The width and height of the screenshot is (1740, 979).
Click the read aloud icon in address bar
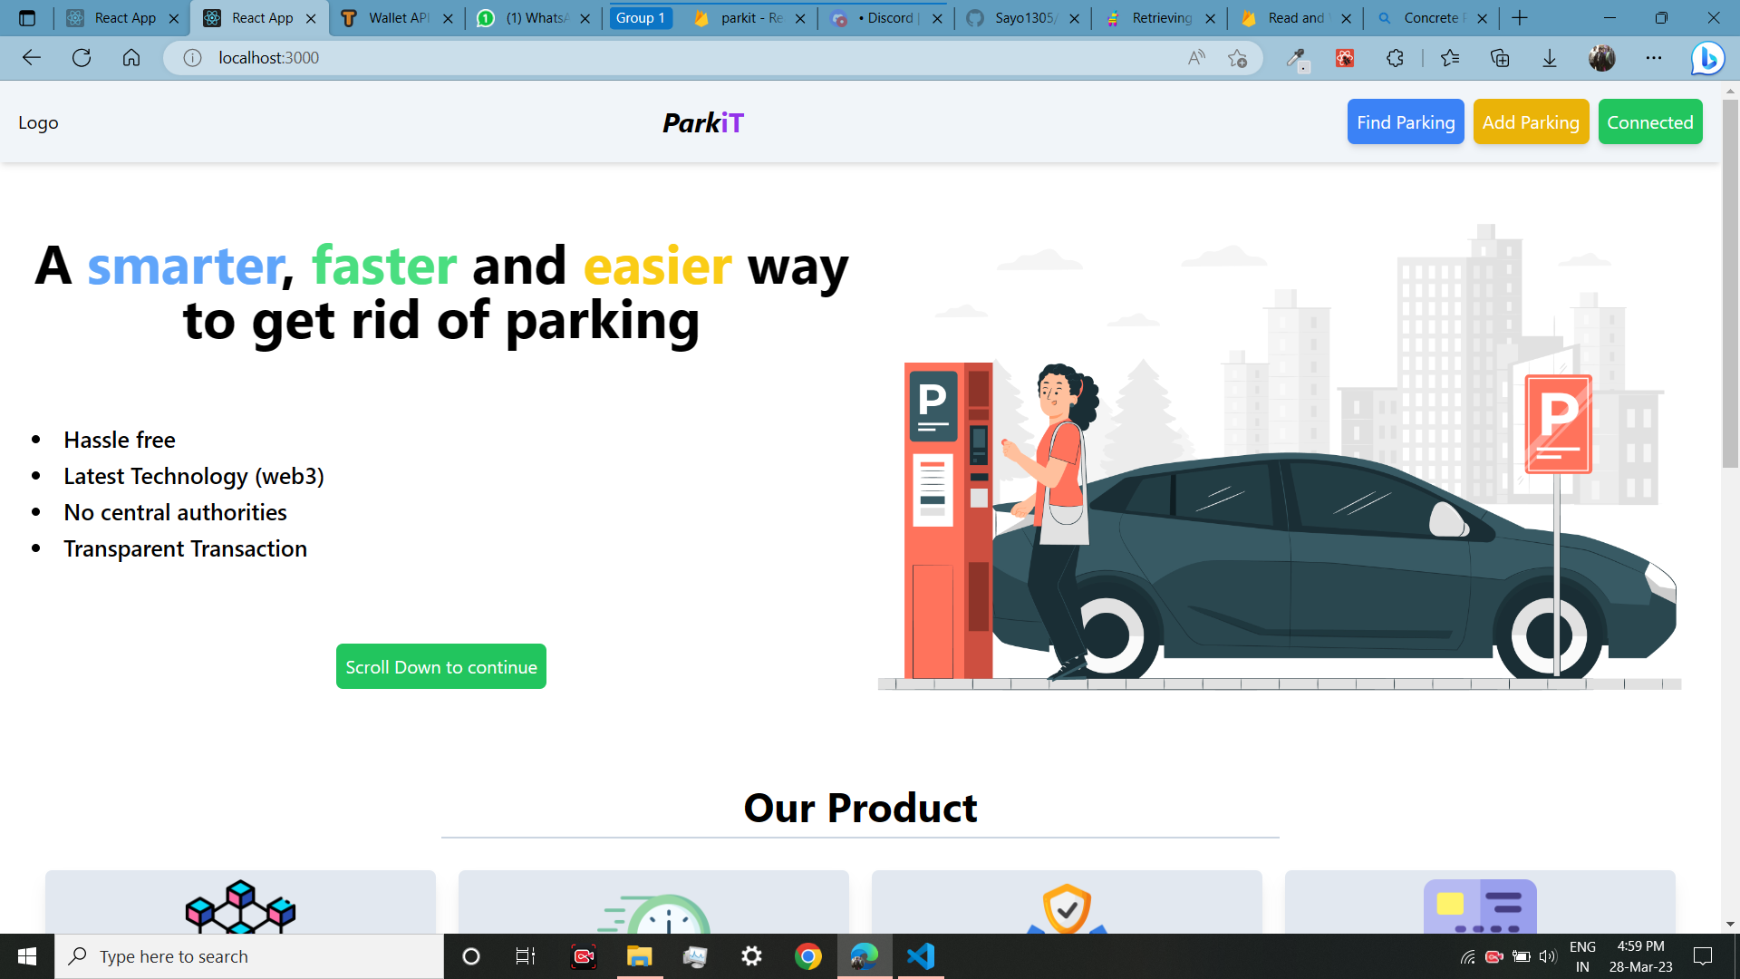[1196, 58]
